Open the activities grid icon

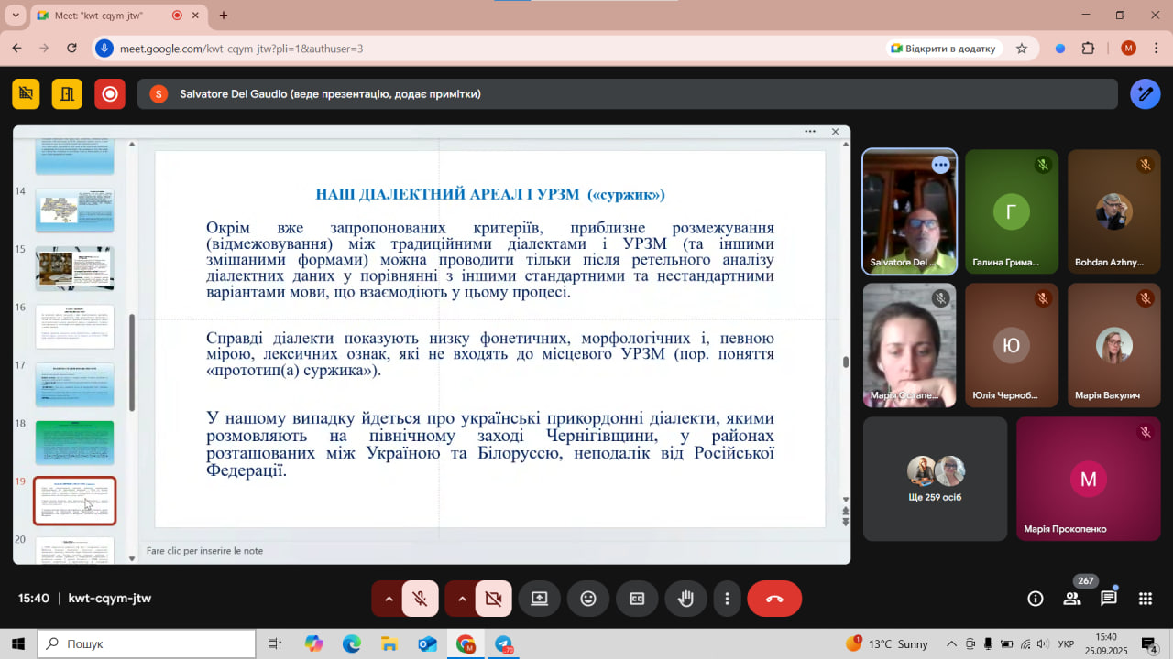point(1146,599)
